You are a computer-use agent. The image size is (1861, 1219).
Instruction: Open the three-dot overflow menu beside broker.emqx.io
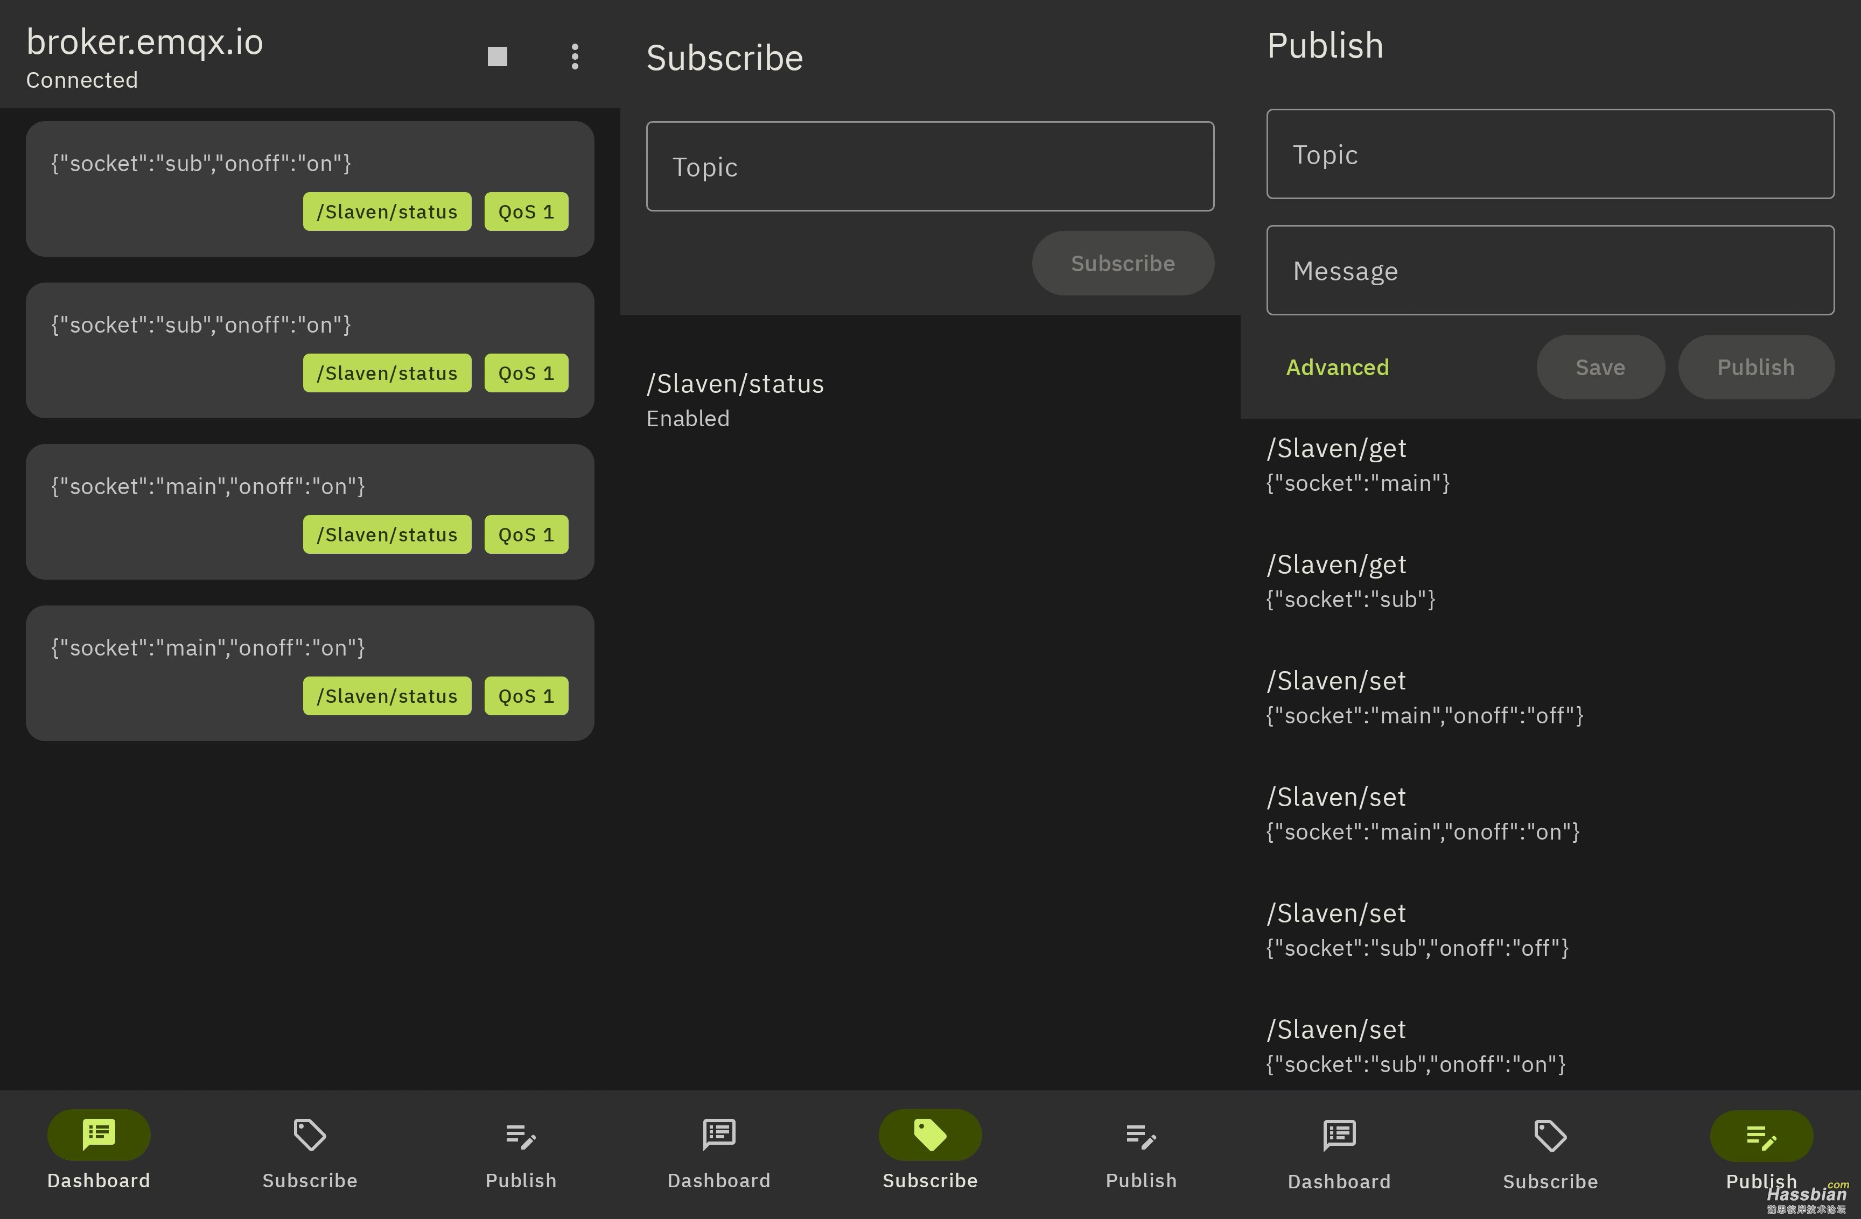575,57
